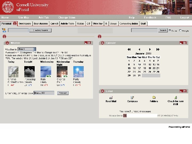Click the Folders icon
192x144 pixels.
pos(154,98)
